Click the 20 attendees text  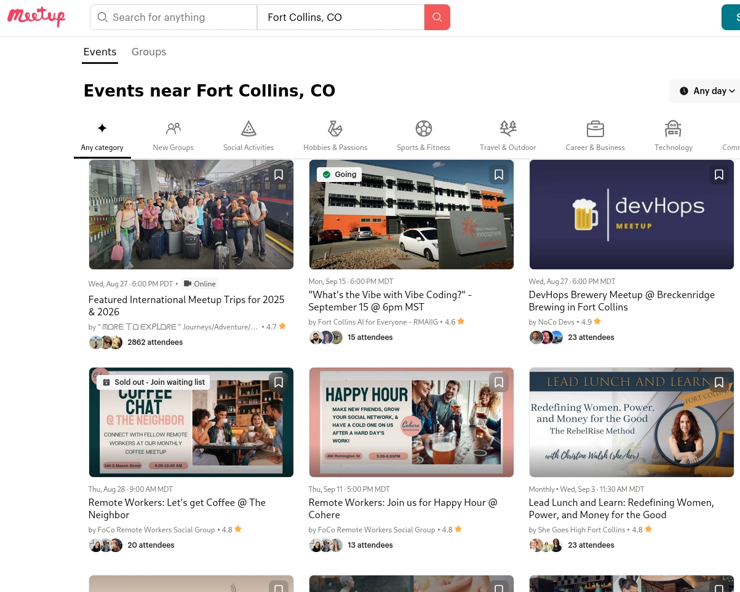[x=151, y=545]
